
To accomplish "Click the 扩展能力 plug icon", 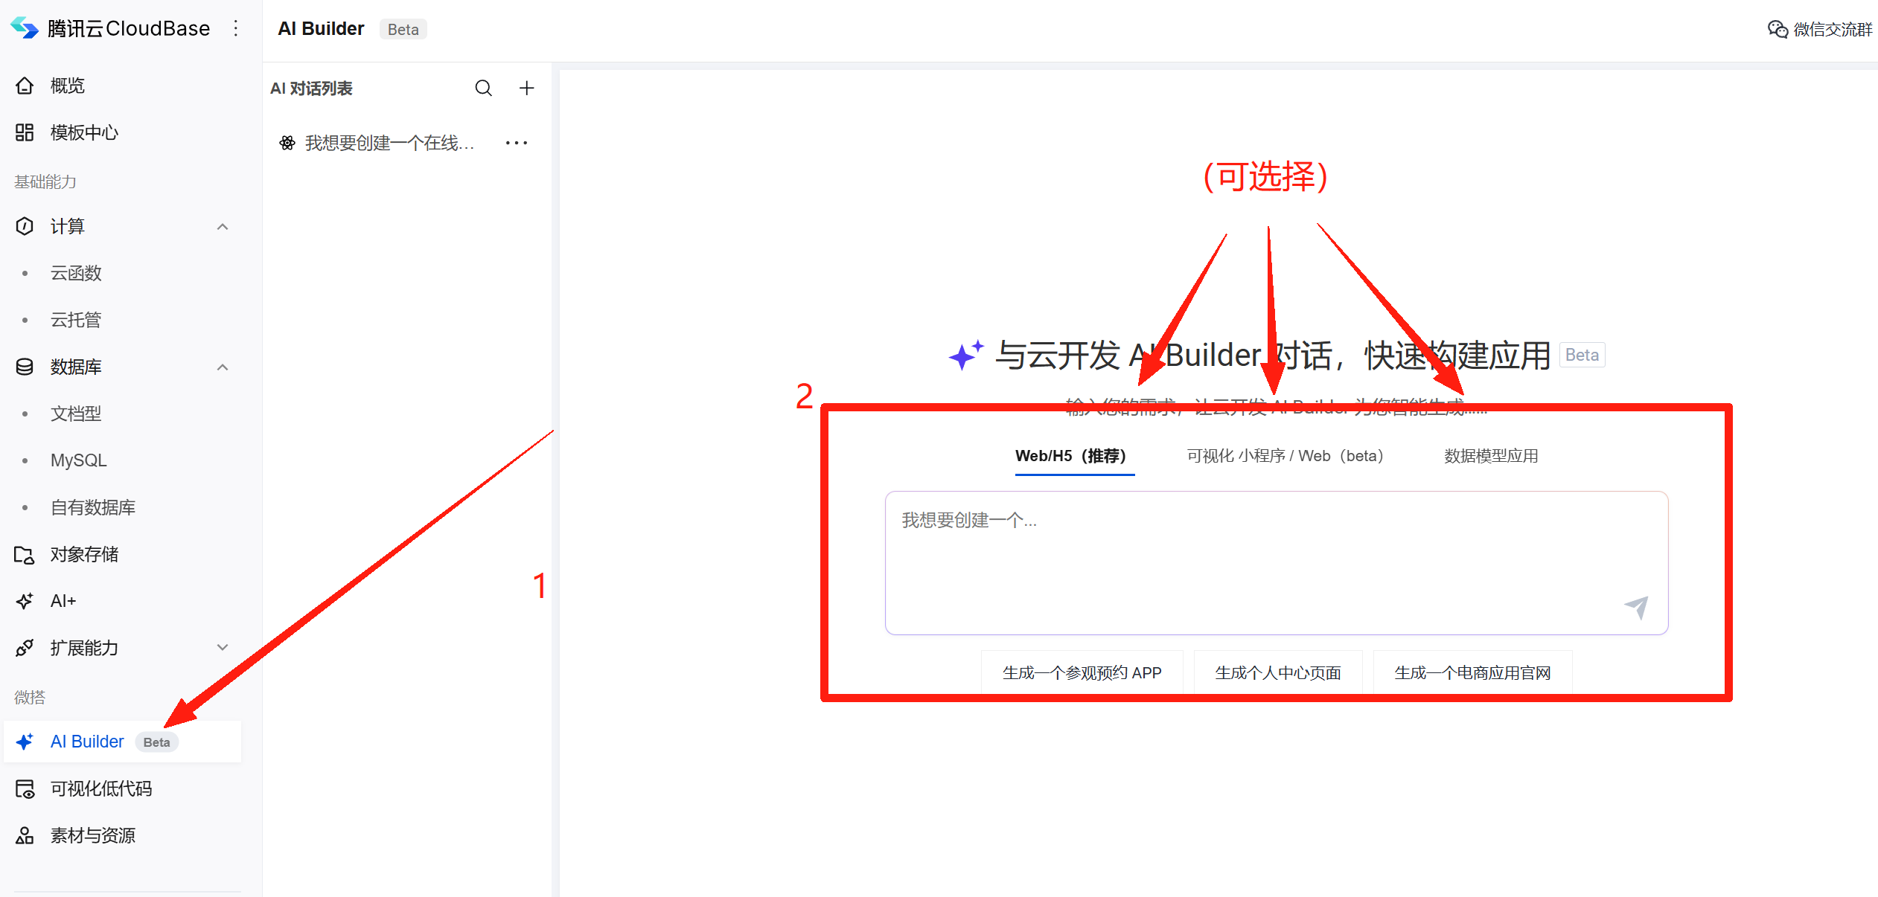I will pyautogui.click(x=25, y=648).
